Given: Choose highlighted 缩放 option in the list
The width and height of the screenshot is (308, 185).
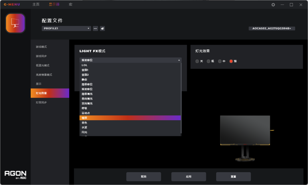Looking at the screenshot, I should pos(130,118).
